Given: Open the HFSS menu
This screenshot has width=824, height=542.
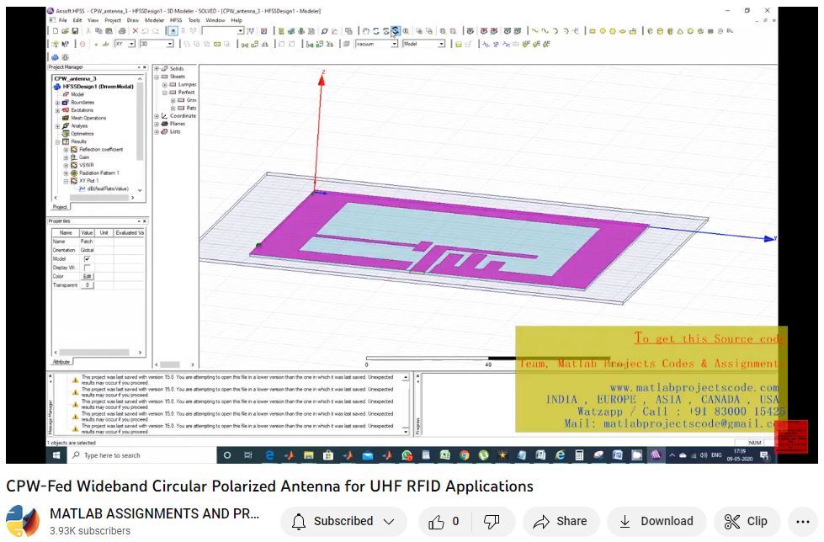Looking at the screenshot, I should [174, 19].
